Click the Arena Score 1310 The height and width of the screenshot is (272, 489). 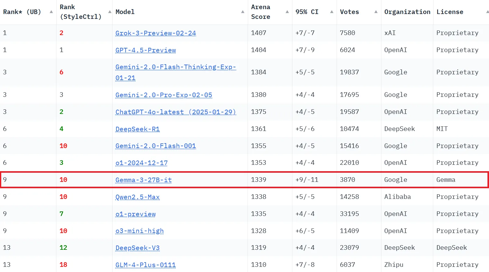tap(259, 265)
